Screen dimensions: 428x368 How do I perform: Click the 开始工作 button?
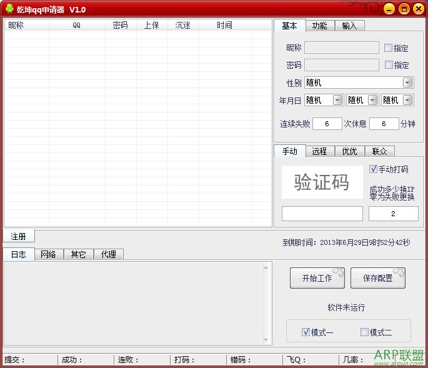click(317, 278)
